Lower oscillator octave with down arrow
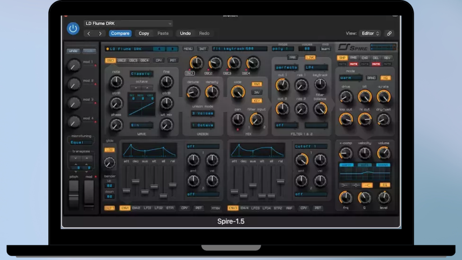 136,88
